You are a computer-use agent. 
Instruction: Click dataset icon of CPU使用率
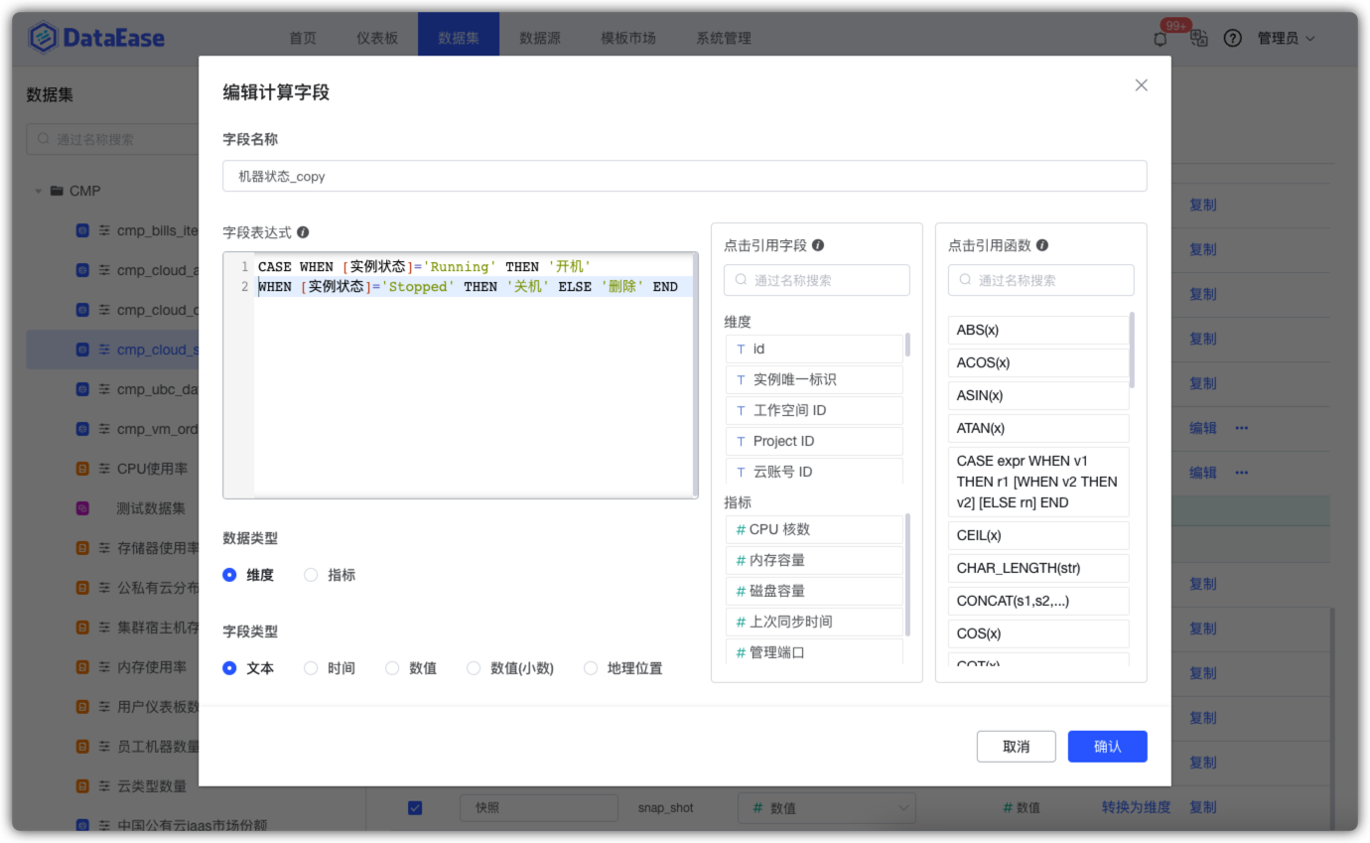[83, 469]
